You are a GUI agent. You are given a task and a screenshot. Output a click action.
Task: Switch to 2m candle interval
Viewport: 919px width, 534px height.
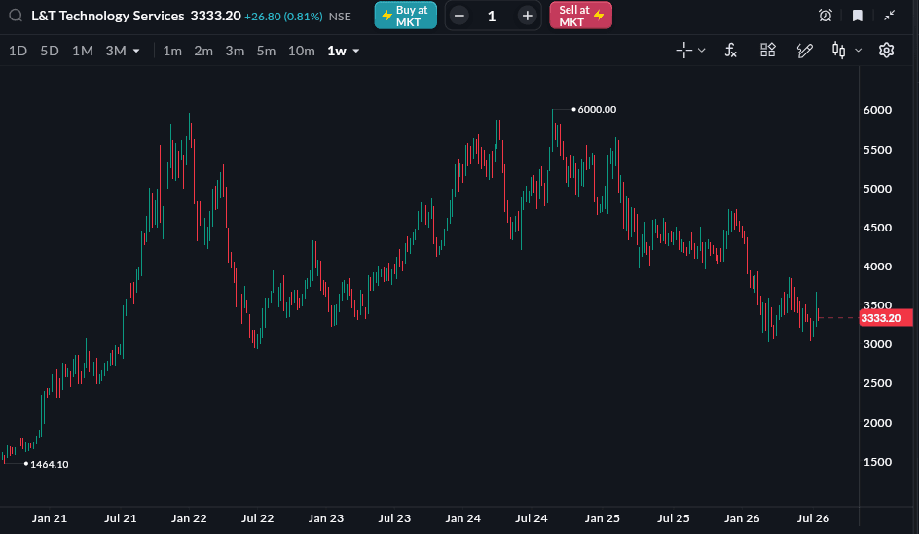[x=203, y=51]
